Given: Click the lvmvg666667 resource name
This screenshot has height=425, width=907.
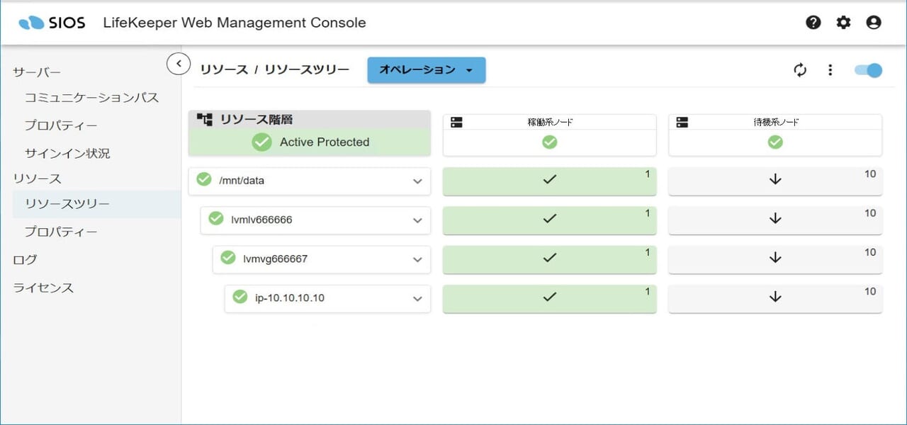Looking at the screenshot, I should 275,259.
